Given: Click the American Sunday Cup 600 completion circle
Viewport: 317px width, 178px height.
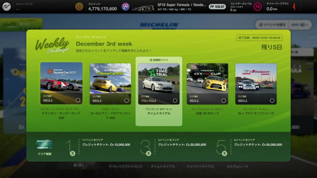Looking at the screenshot, I should coord(78,100).
